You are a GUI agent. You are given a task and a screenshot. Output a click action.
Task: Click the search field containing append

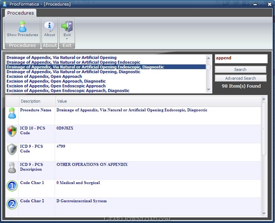pos(241,59)
